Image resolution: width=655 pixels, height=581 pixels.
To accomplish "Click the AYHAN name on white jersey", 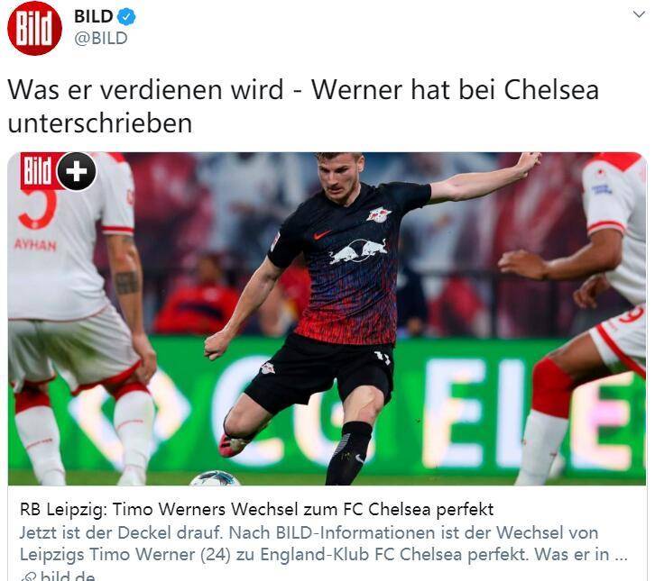I will (35, 245).
